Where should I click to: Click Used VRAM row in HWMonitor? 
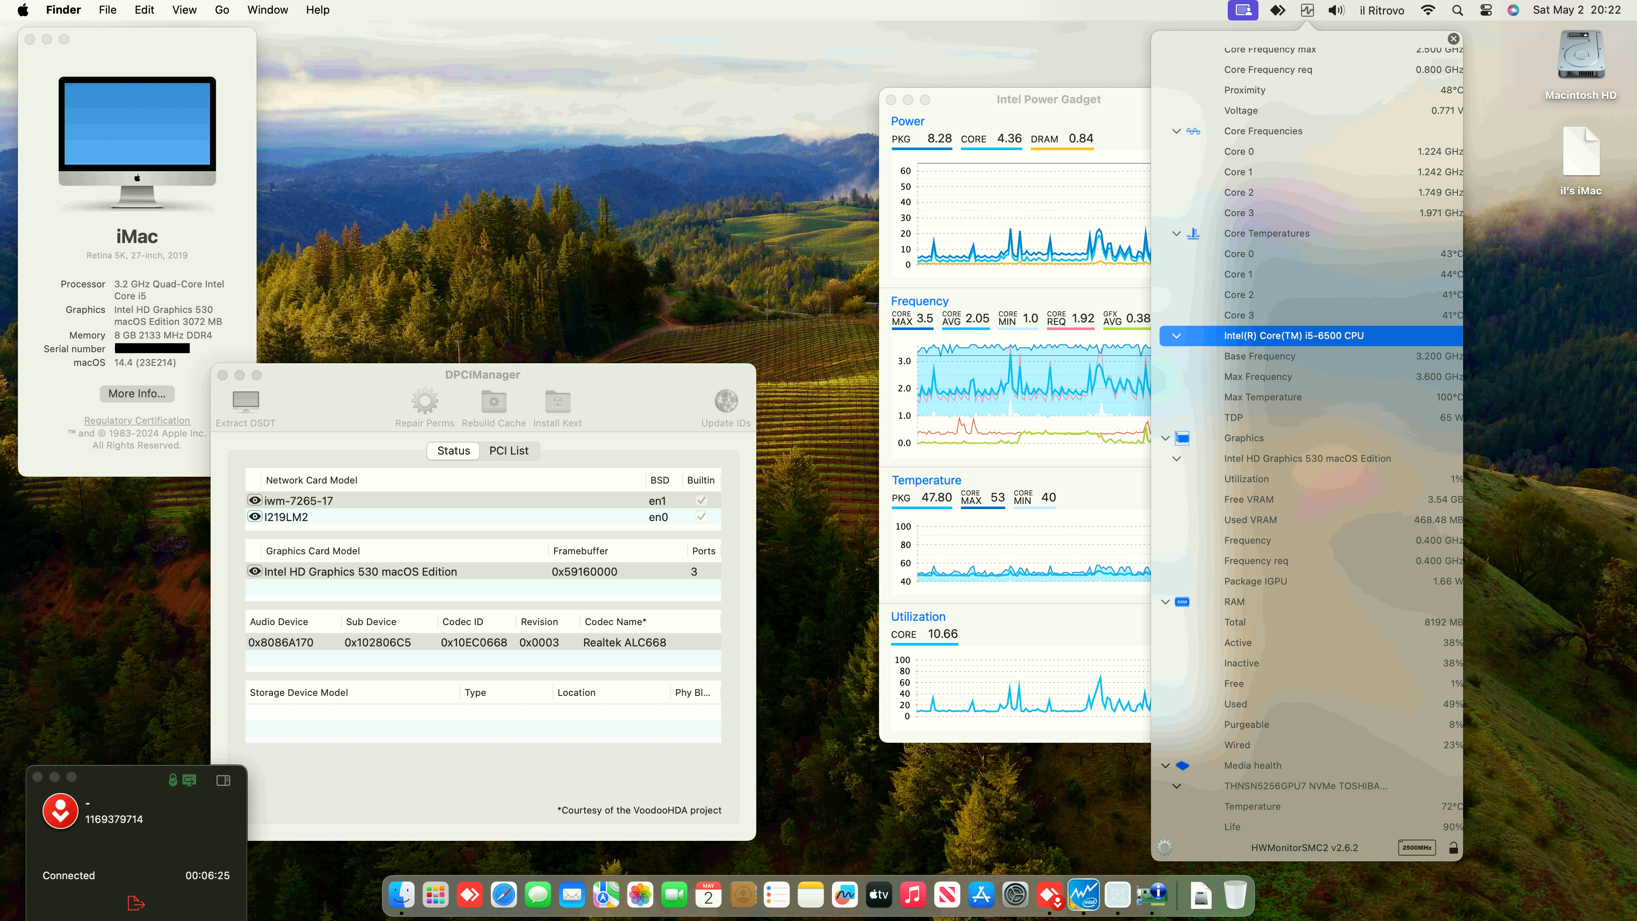[x=1311, y=520]
